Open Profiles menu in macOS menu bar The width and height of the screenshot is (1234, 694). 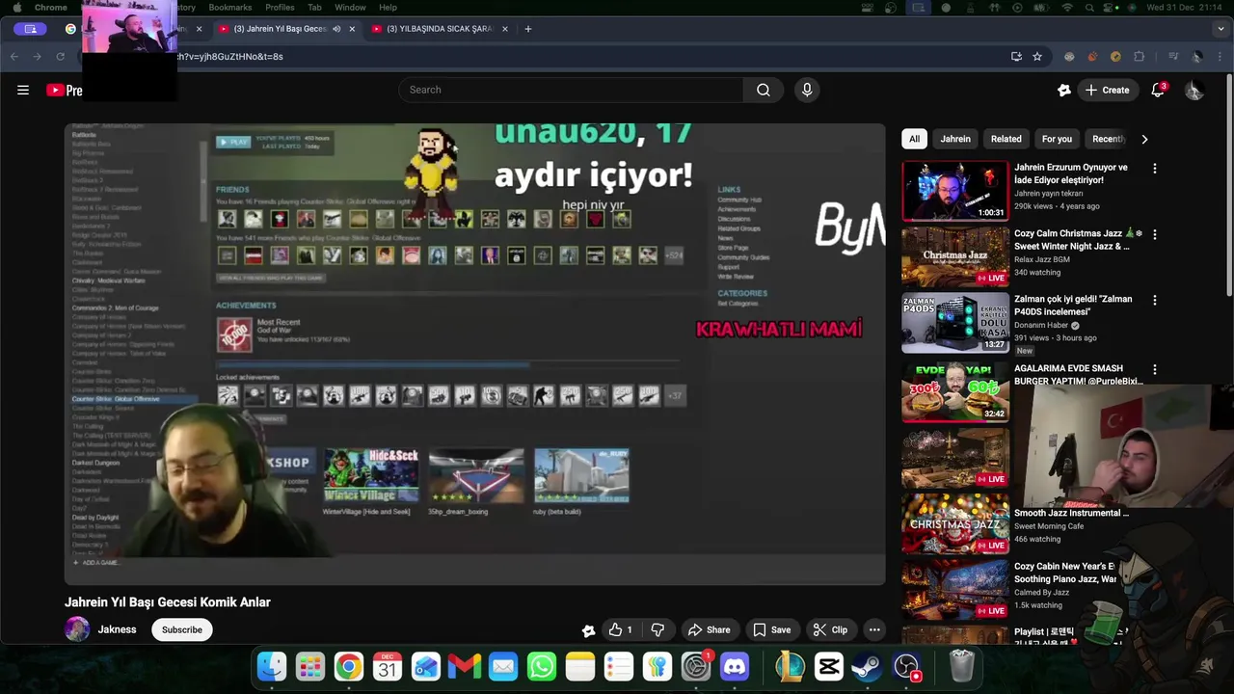pyautogui.click(x=280, y=8)
